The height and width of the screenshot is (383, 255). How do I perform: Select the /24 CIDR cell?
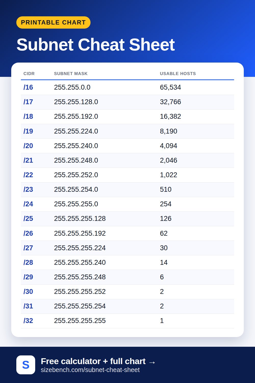click(28, 204)
